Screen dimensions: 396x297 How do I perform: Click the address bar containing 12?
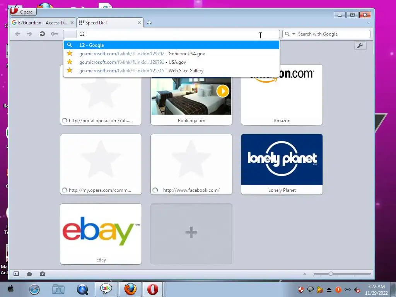171,34
